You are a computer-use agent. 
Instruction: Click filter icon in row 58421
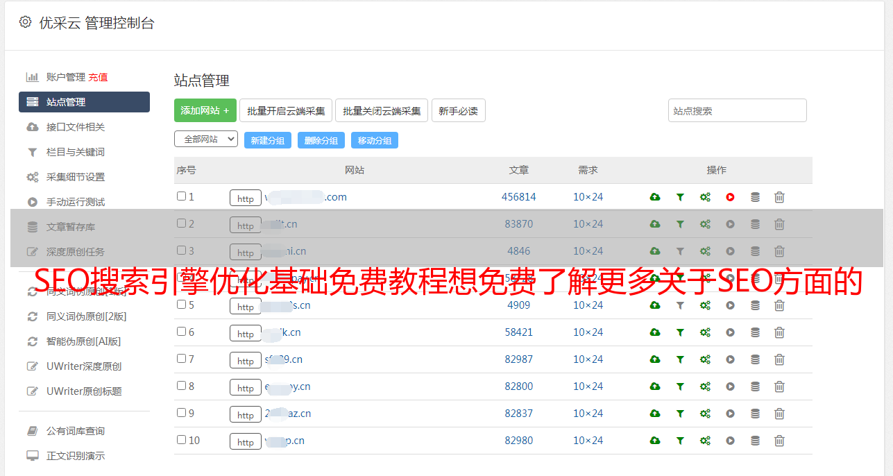(x=680, y=332)
